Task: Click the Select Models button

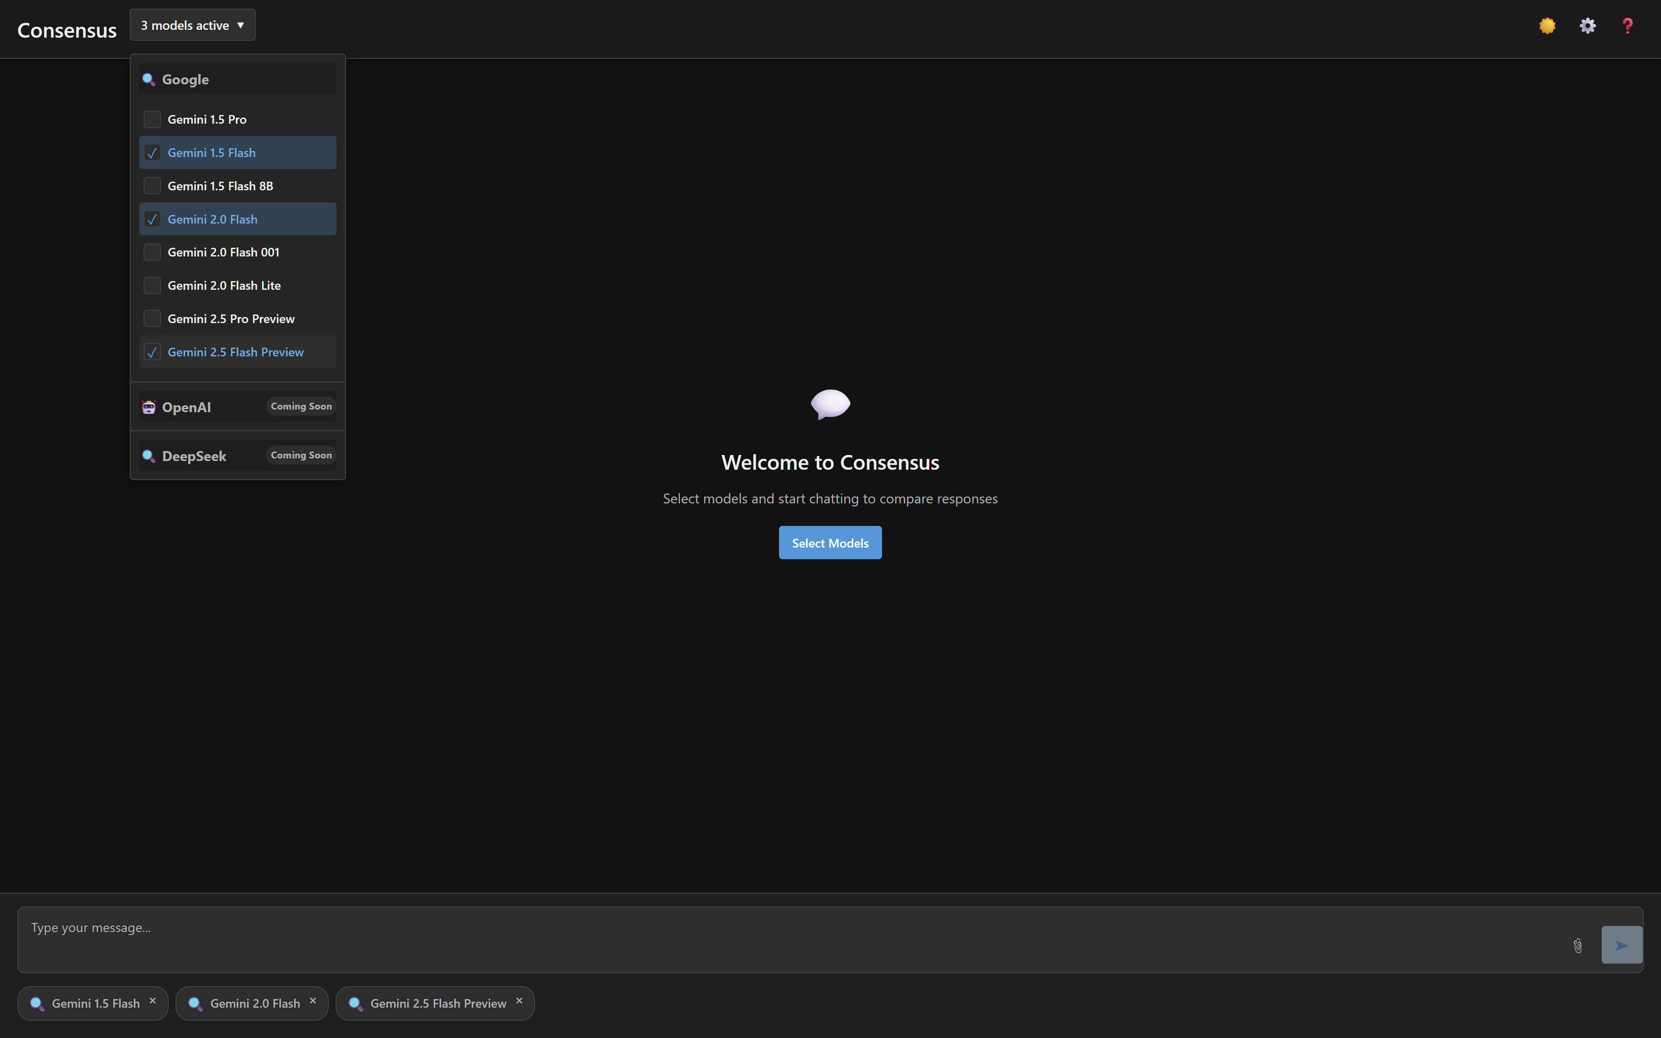Action: pyautogui.click(x=830, y=543)
